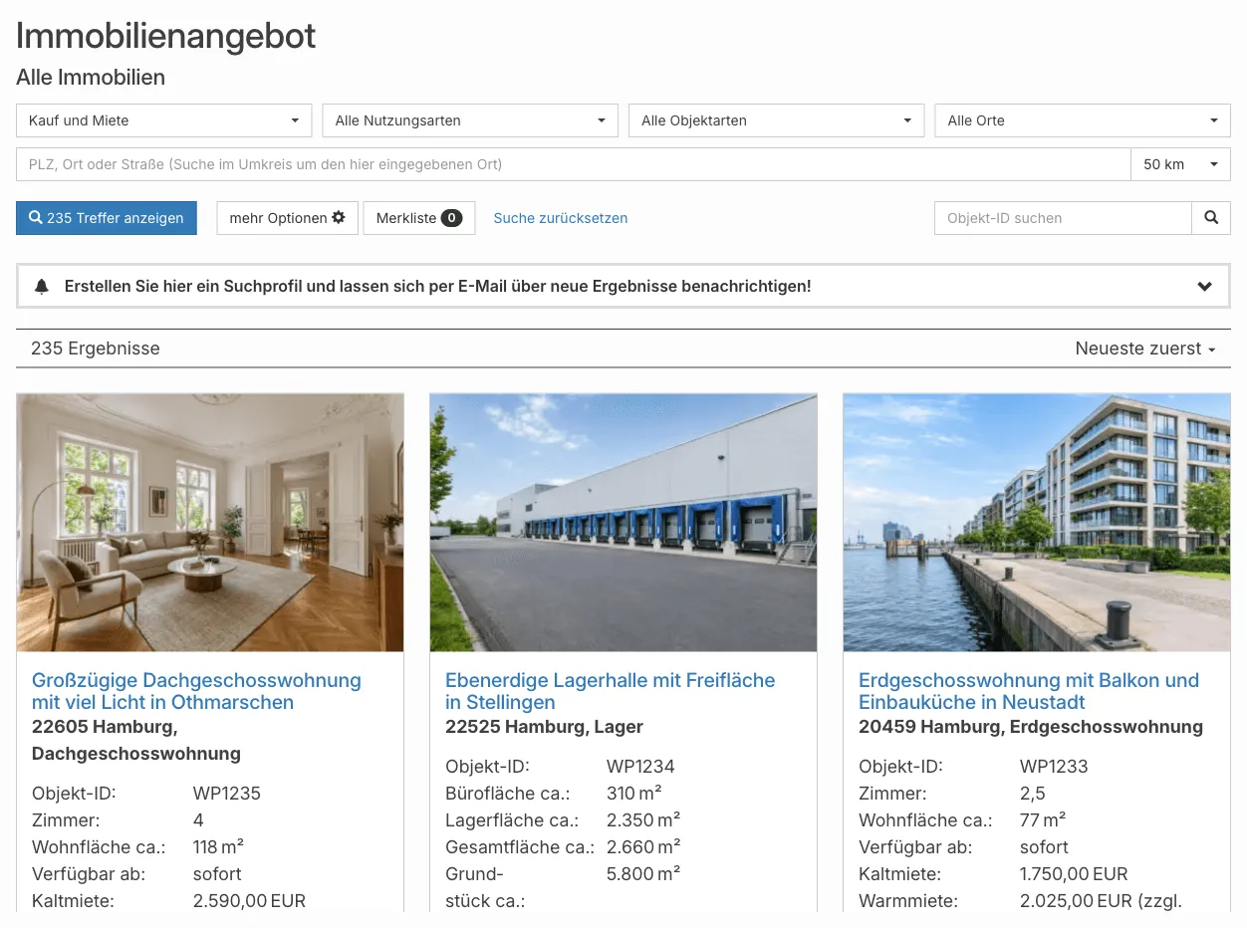Click the Kaltmiete value 1.750,00 EUR

pyautogui.click(x=1074, y=874)
